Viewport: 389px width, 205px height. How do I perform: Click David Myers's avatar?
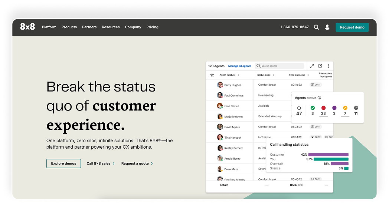[220, 127]
